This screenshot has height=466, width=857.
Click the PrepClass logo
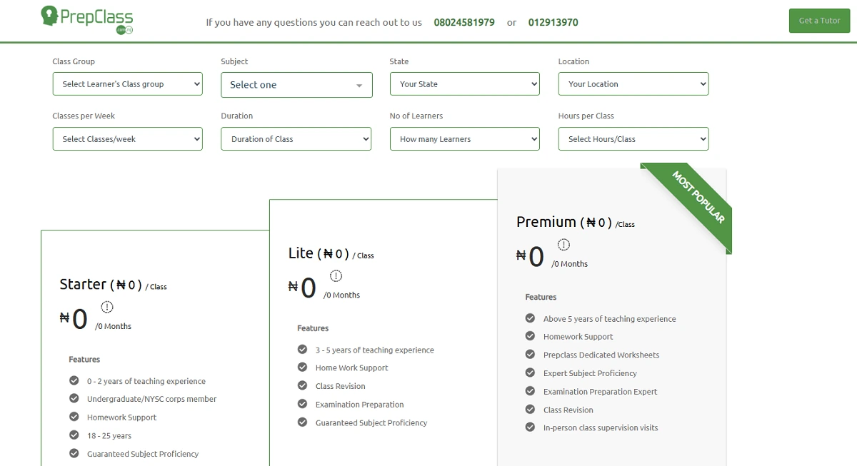pos(87,19)
